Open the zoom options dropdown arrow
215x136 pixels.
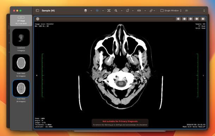[x=122, y=11]
